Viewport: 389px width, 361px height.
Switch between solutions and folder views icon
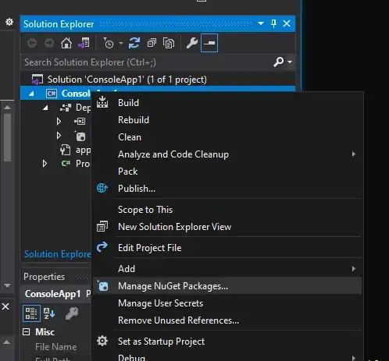coord(84,43)
